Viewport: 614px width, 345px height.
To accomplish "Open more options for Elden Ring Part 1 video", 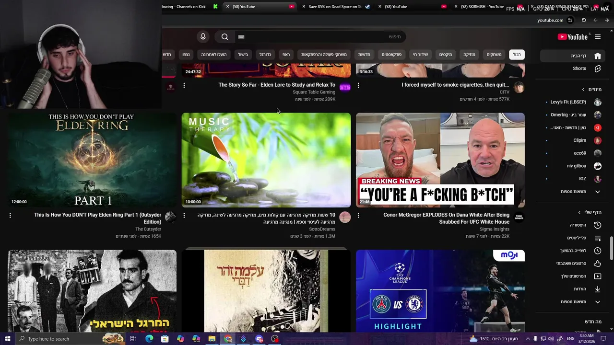I will tap(10, 216).
